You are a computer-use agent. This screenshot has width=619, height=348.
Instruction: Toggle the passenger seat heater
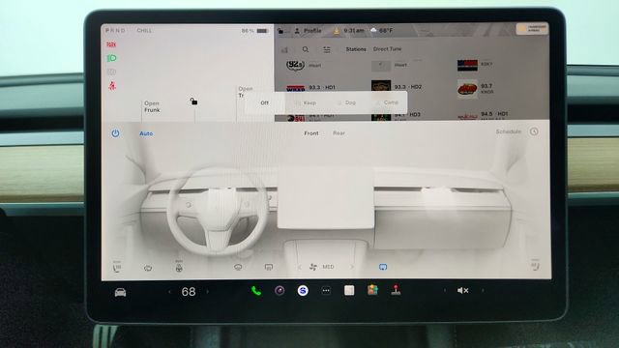[x=535, y=265]
